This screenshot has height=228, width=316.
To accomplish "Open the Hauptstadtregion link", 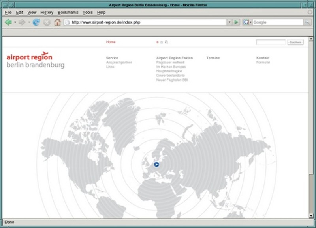I will [169, 71].
